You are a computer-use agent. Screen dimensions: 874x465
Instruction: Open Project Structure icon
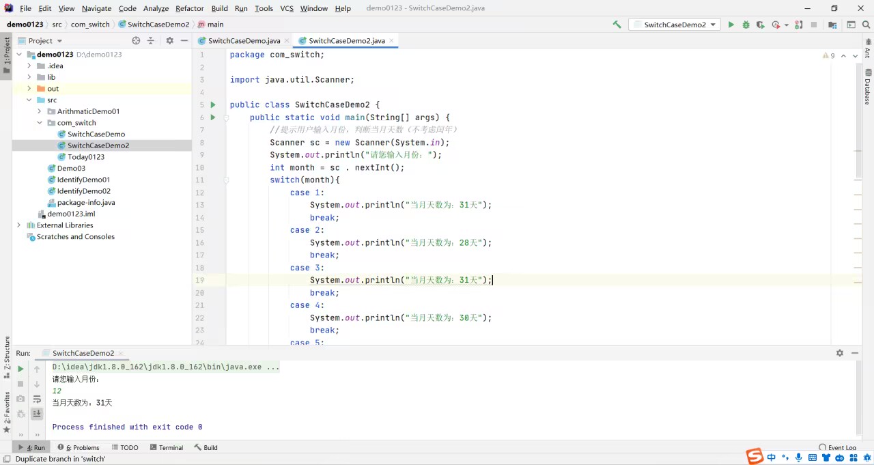pyautogui.click(x=832, y=25)
